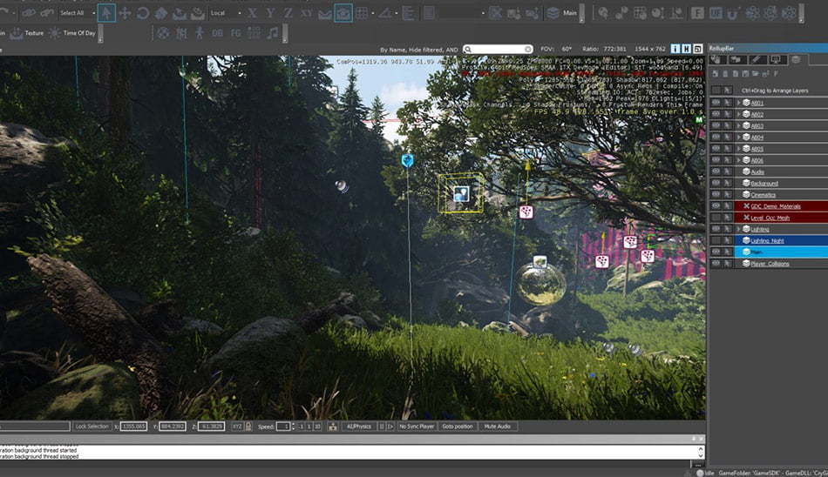Switch to the brush-icon RollupBar tab
The width and height of the screenshot is (828, 477).
[x=757, y=59]
